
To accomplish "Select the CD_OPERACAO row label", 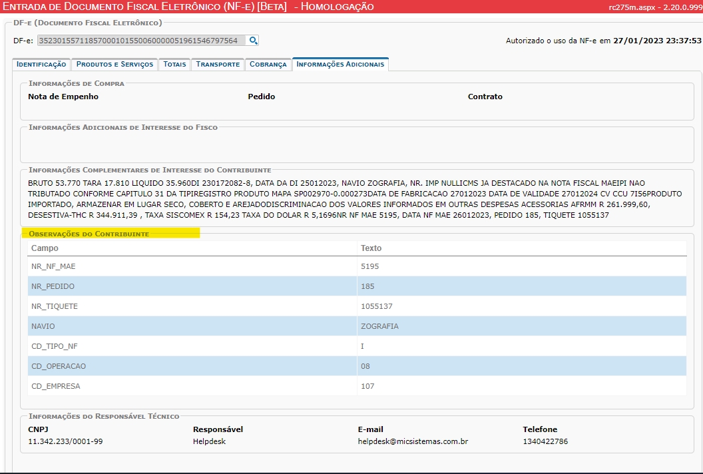I will (x=59, y=366).
